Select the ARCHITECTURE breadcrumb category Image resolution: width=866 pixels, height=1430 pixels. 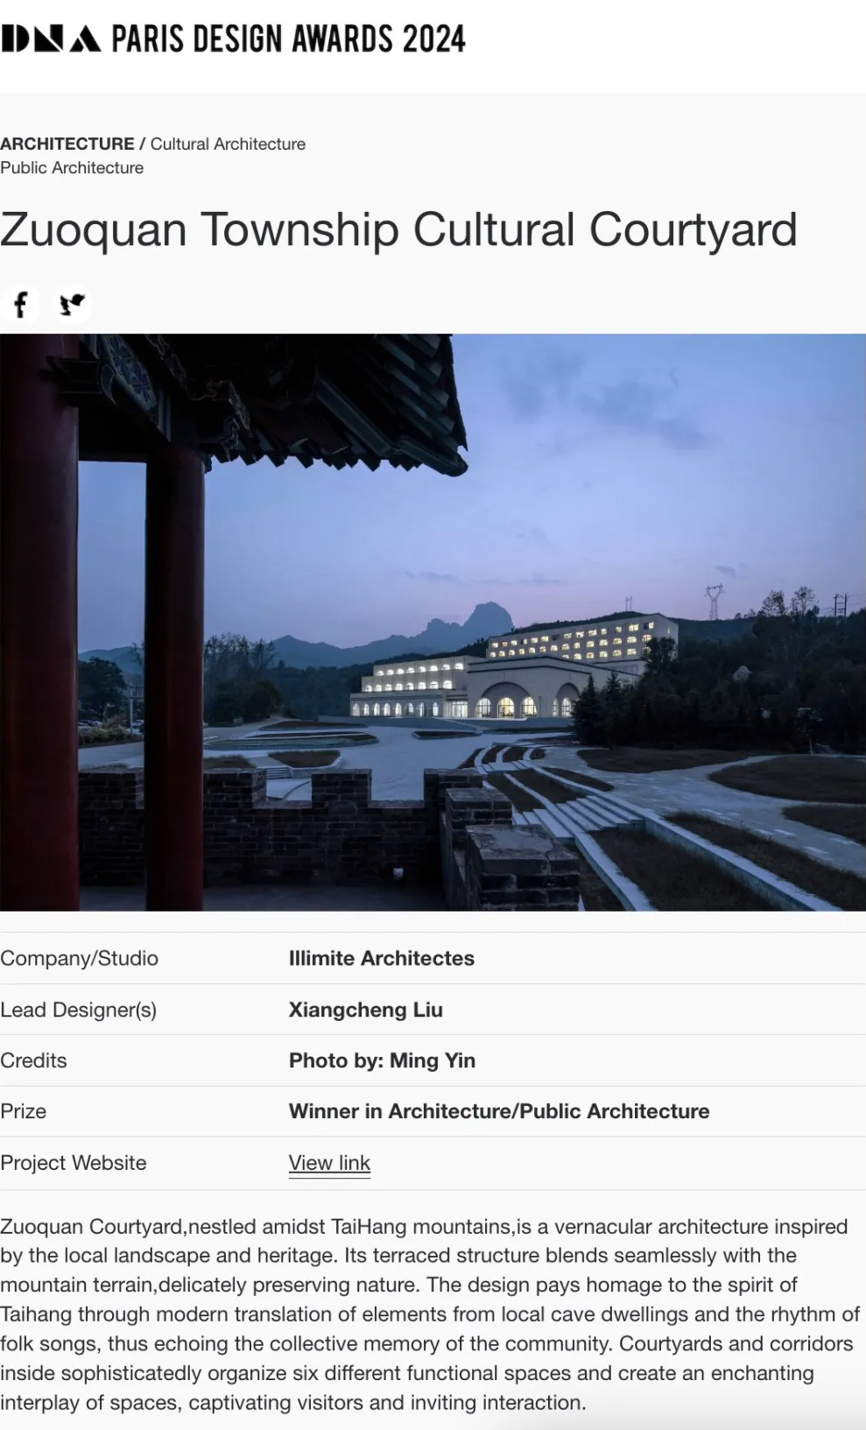click(67, 144)
